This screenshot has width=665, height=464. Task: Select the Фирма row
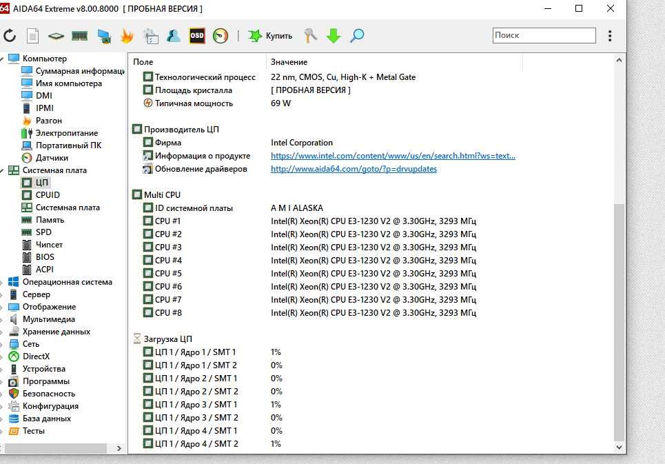pyautogui.click(x=238, y=143)
